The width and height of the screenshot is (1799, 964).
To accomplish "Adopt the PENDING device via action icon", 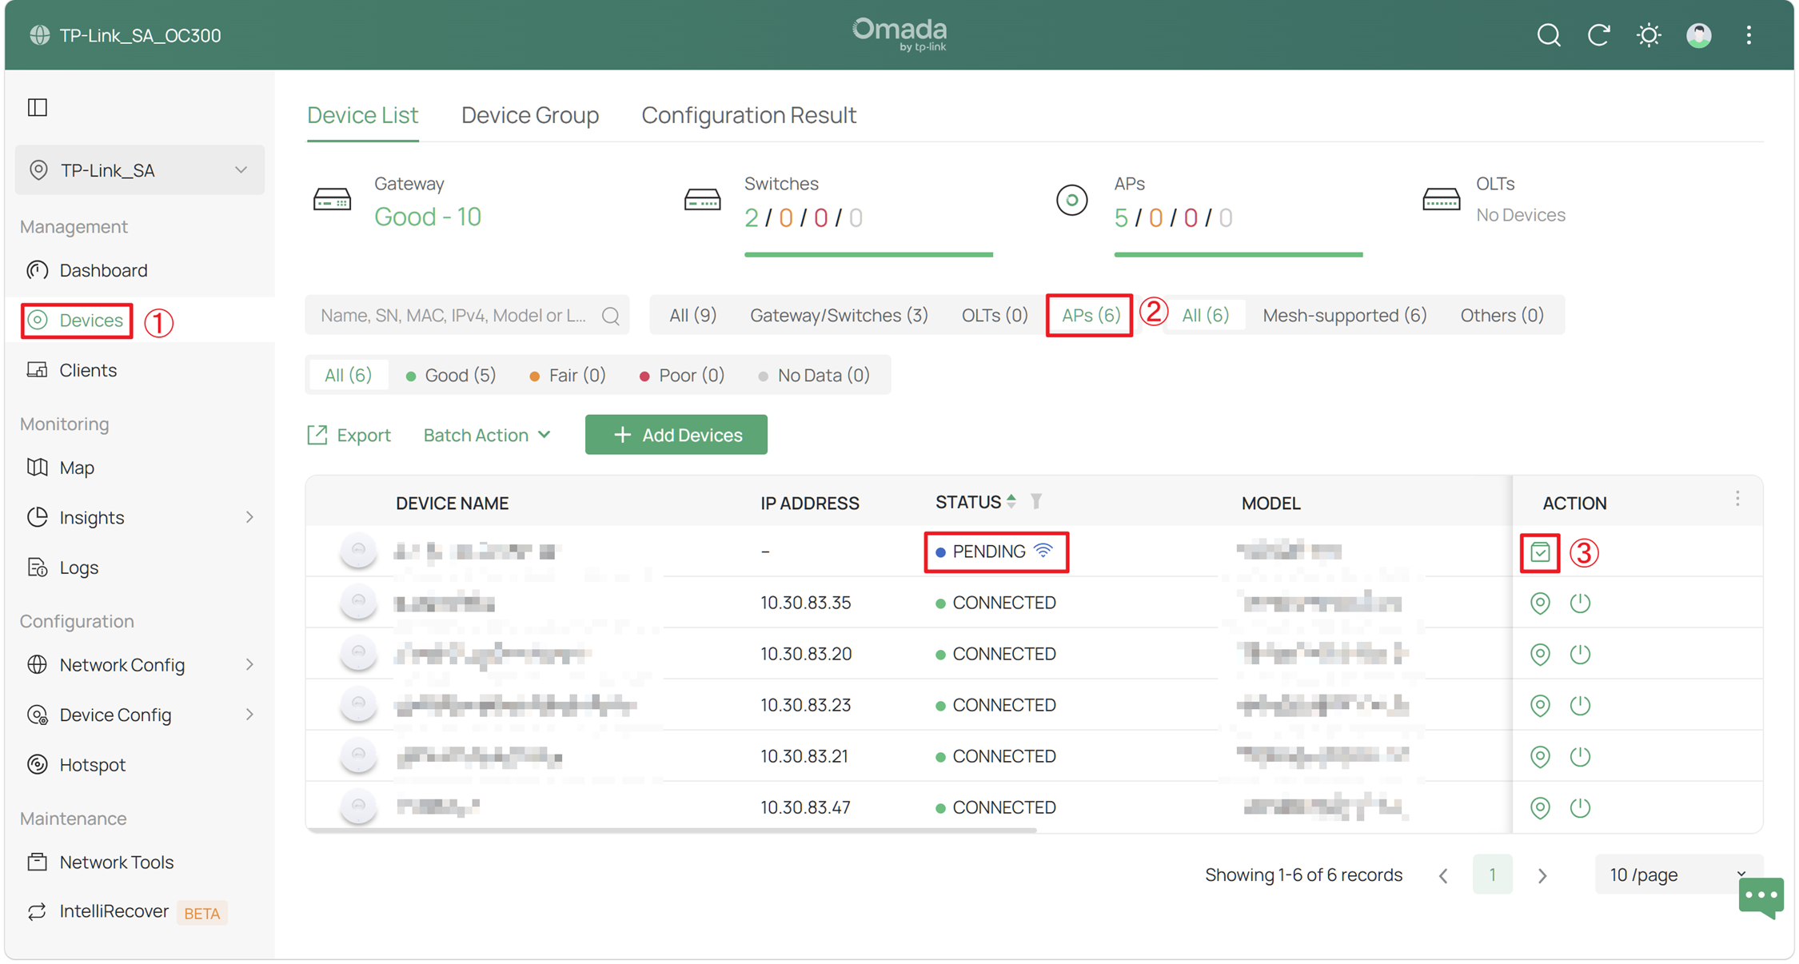I will [x=1541, y=552].
